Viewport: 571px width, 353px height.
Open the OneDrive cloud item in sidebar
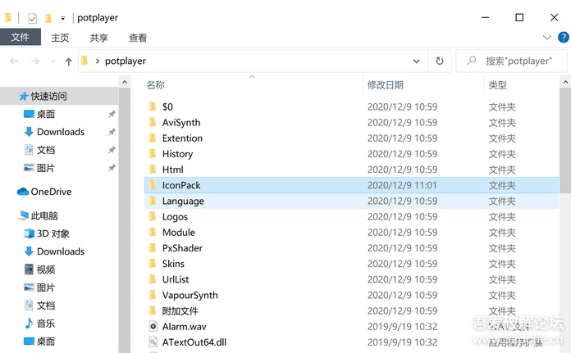[x=51, y=192]
